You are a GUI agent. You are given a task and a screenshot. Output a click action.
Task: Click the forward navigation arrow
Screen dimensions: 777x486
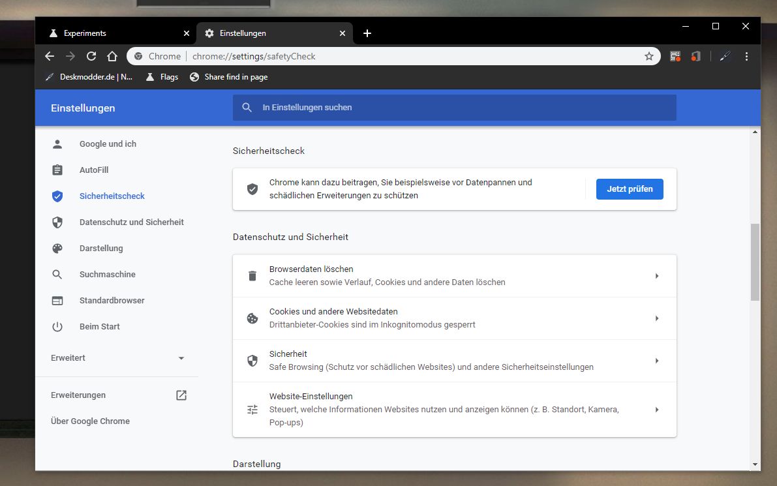click(x=70, y=57)
